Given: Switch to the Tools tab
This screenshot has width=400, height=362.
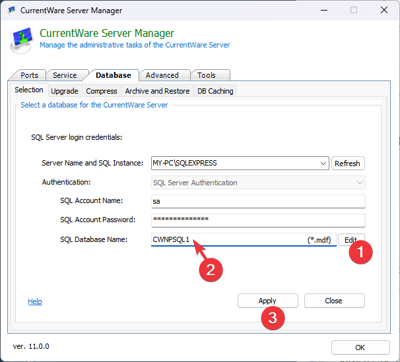Looking at the screenshot, I should coord(207,75).
